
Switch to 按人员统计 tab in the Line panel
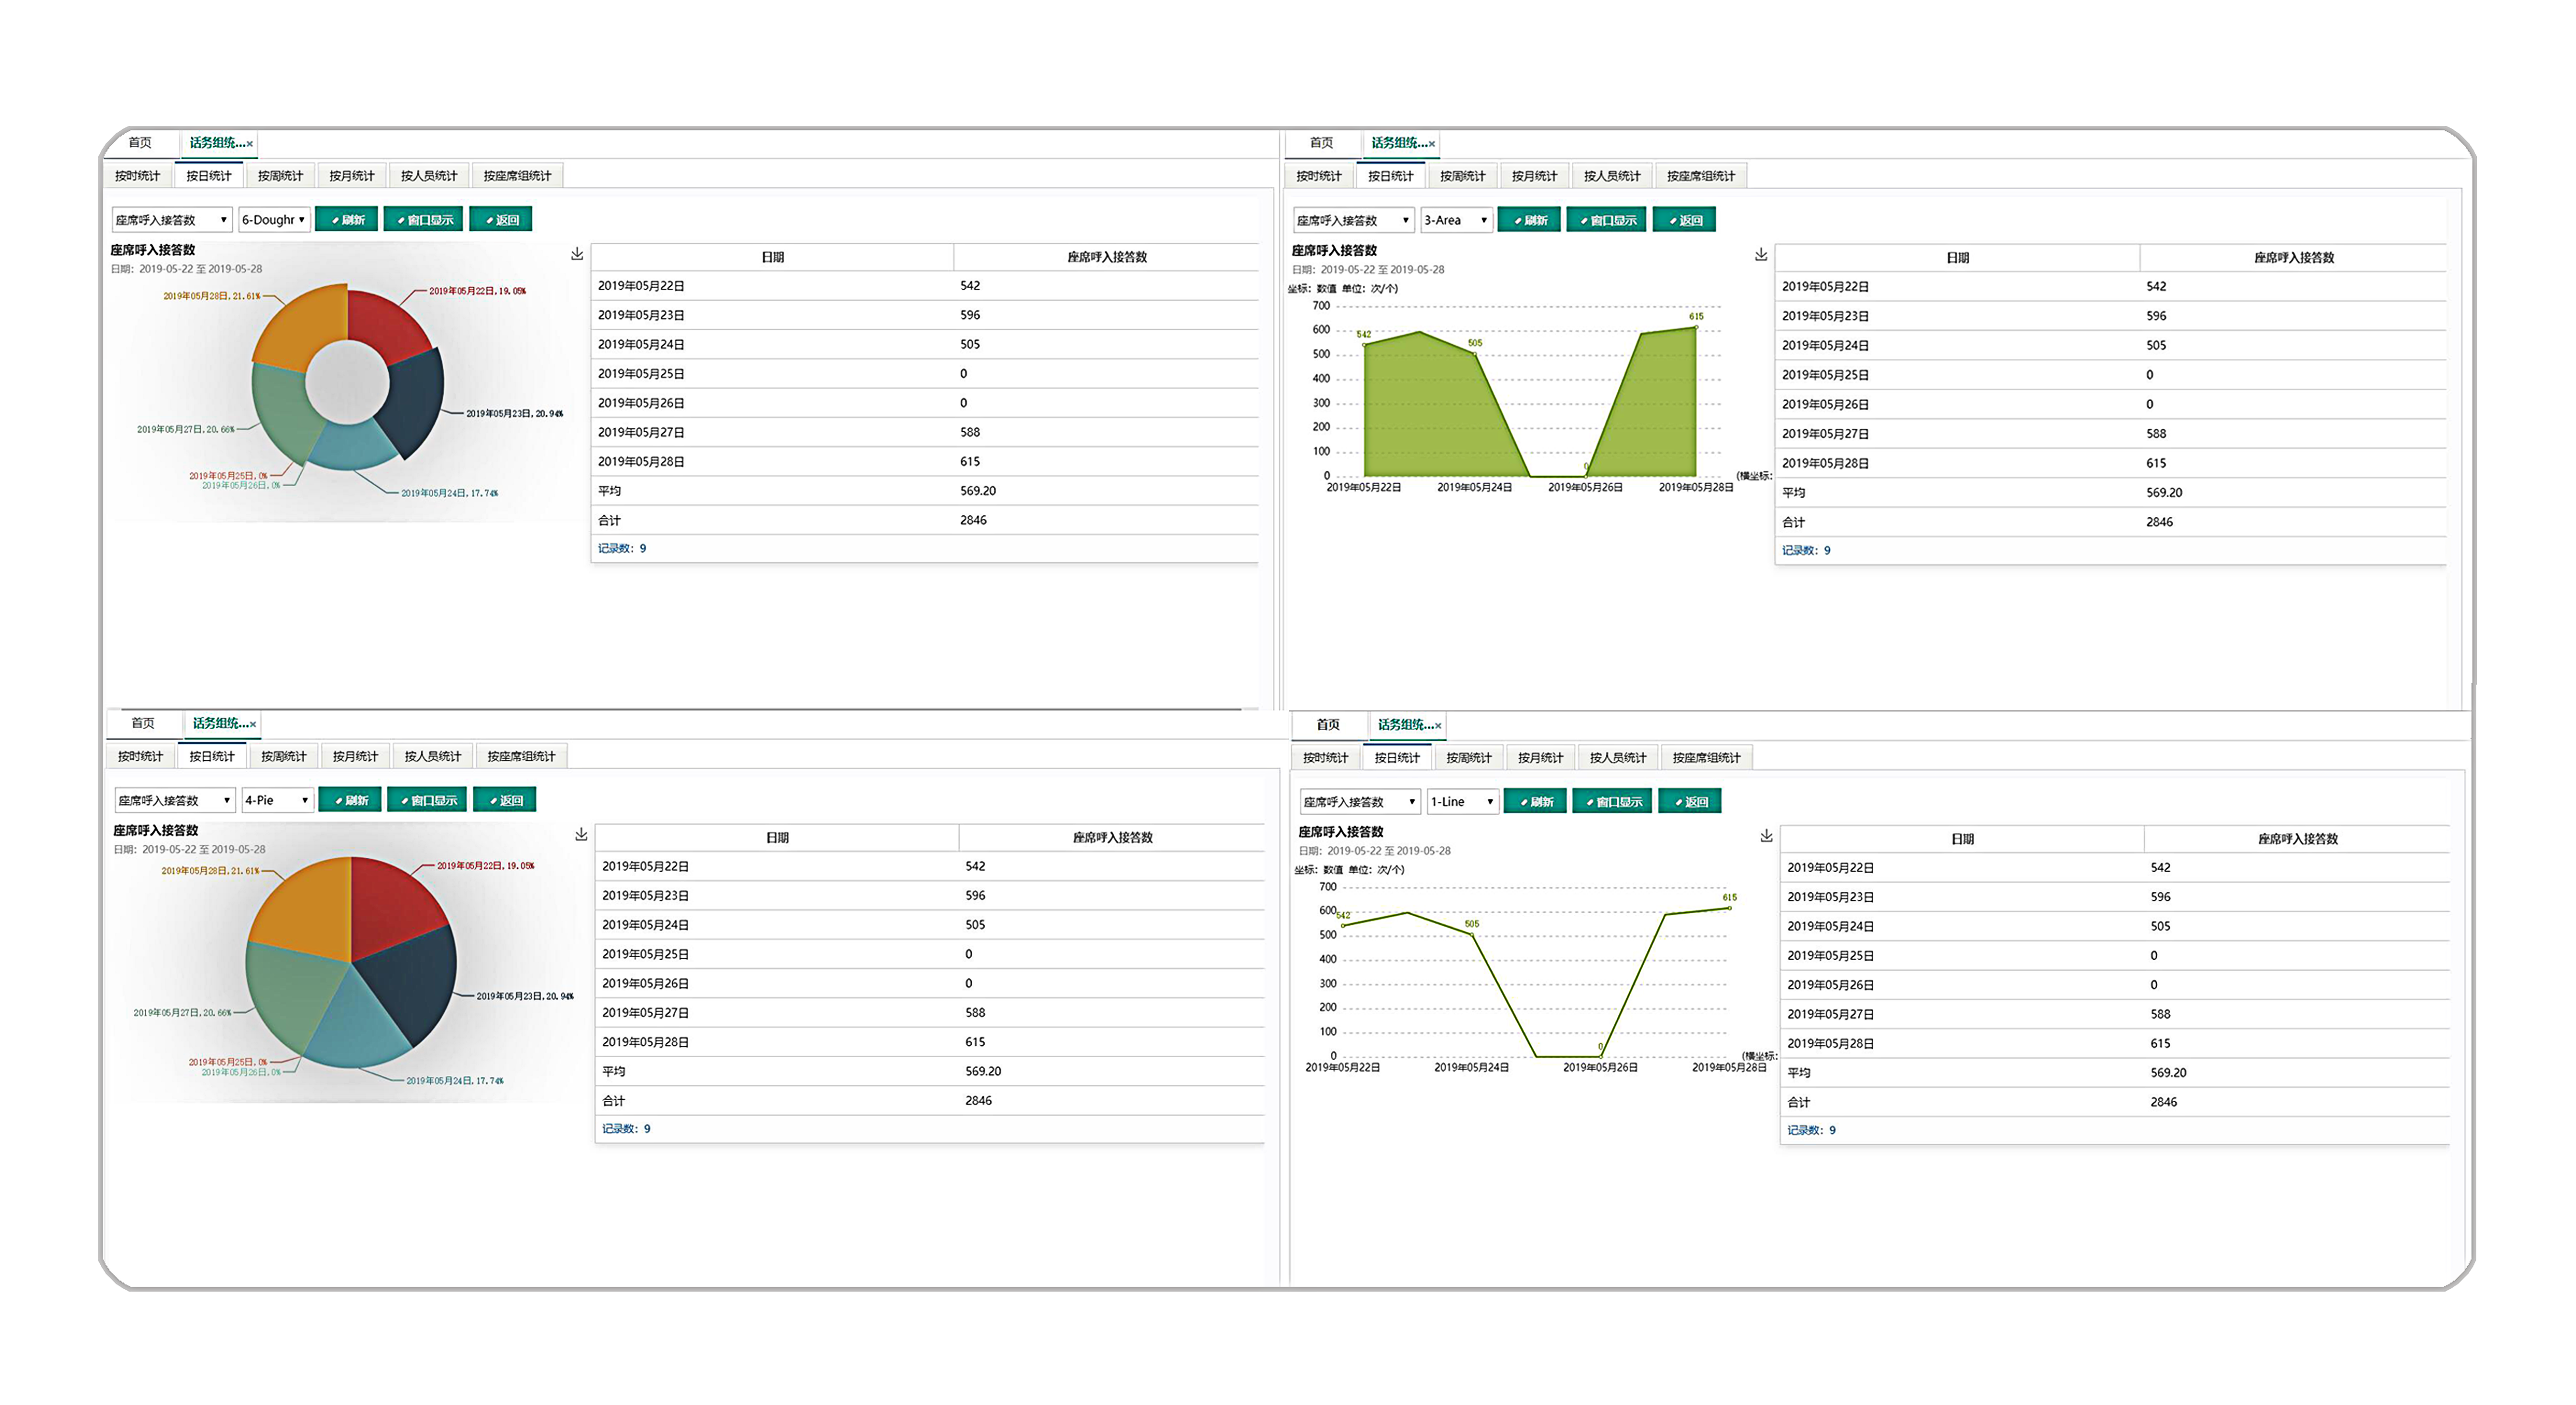coord(1618,758)
